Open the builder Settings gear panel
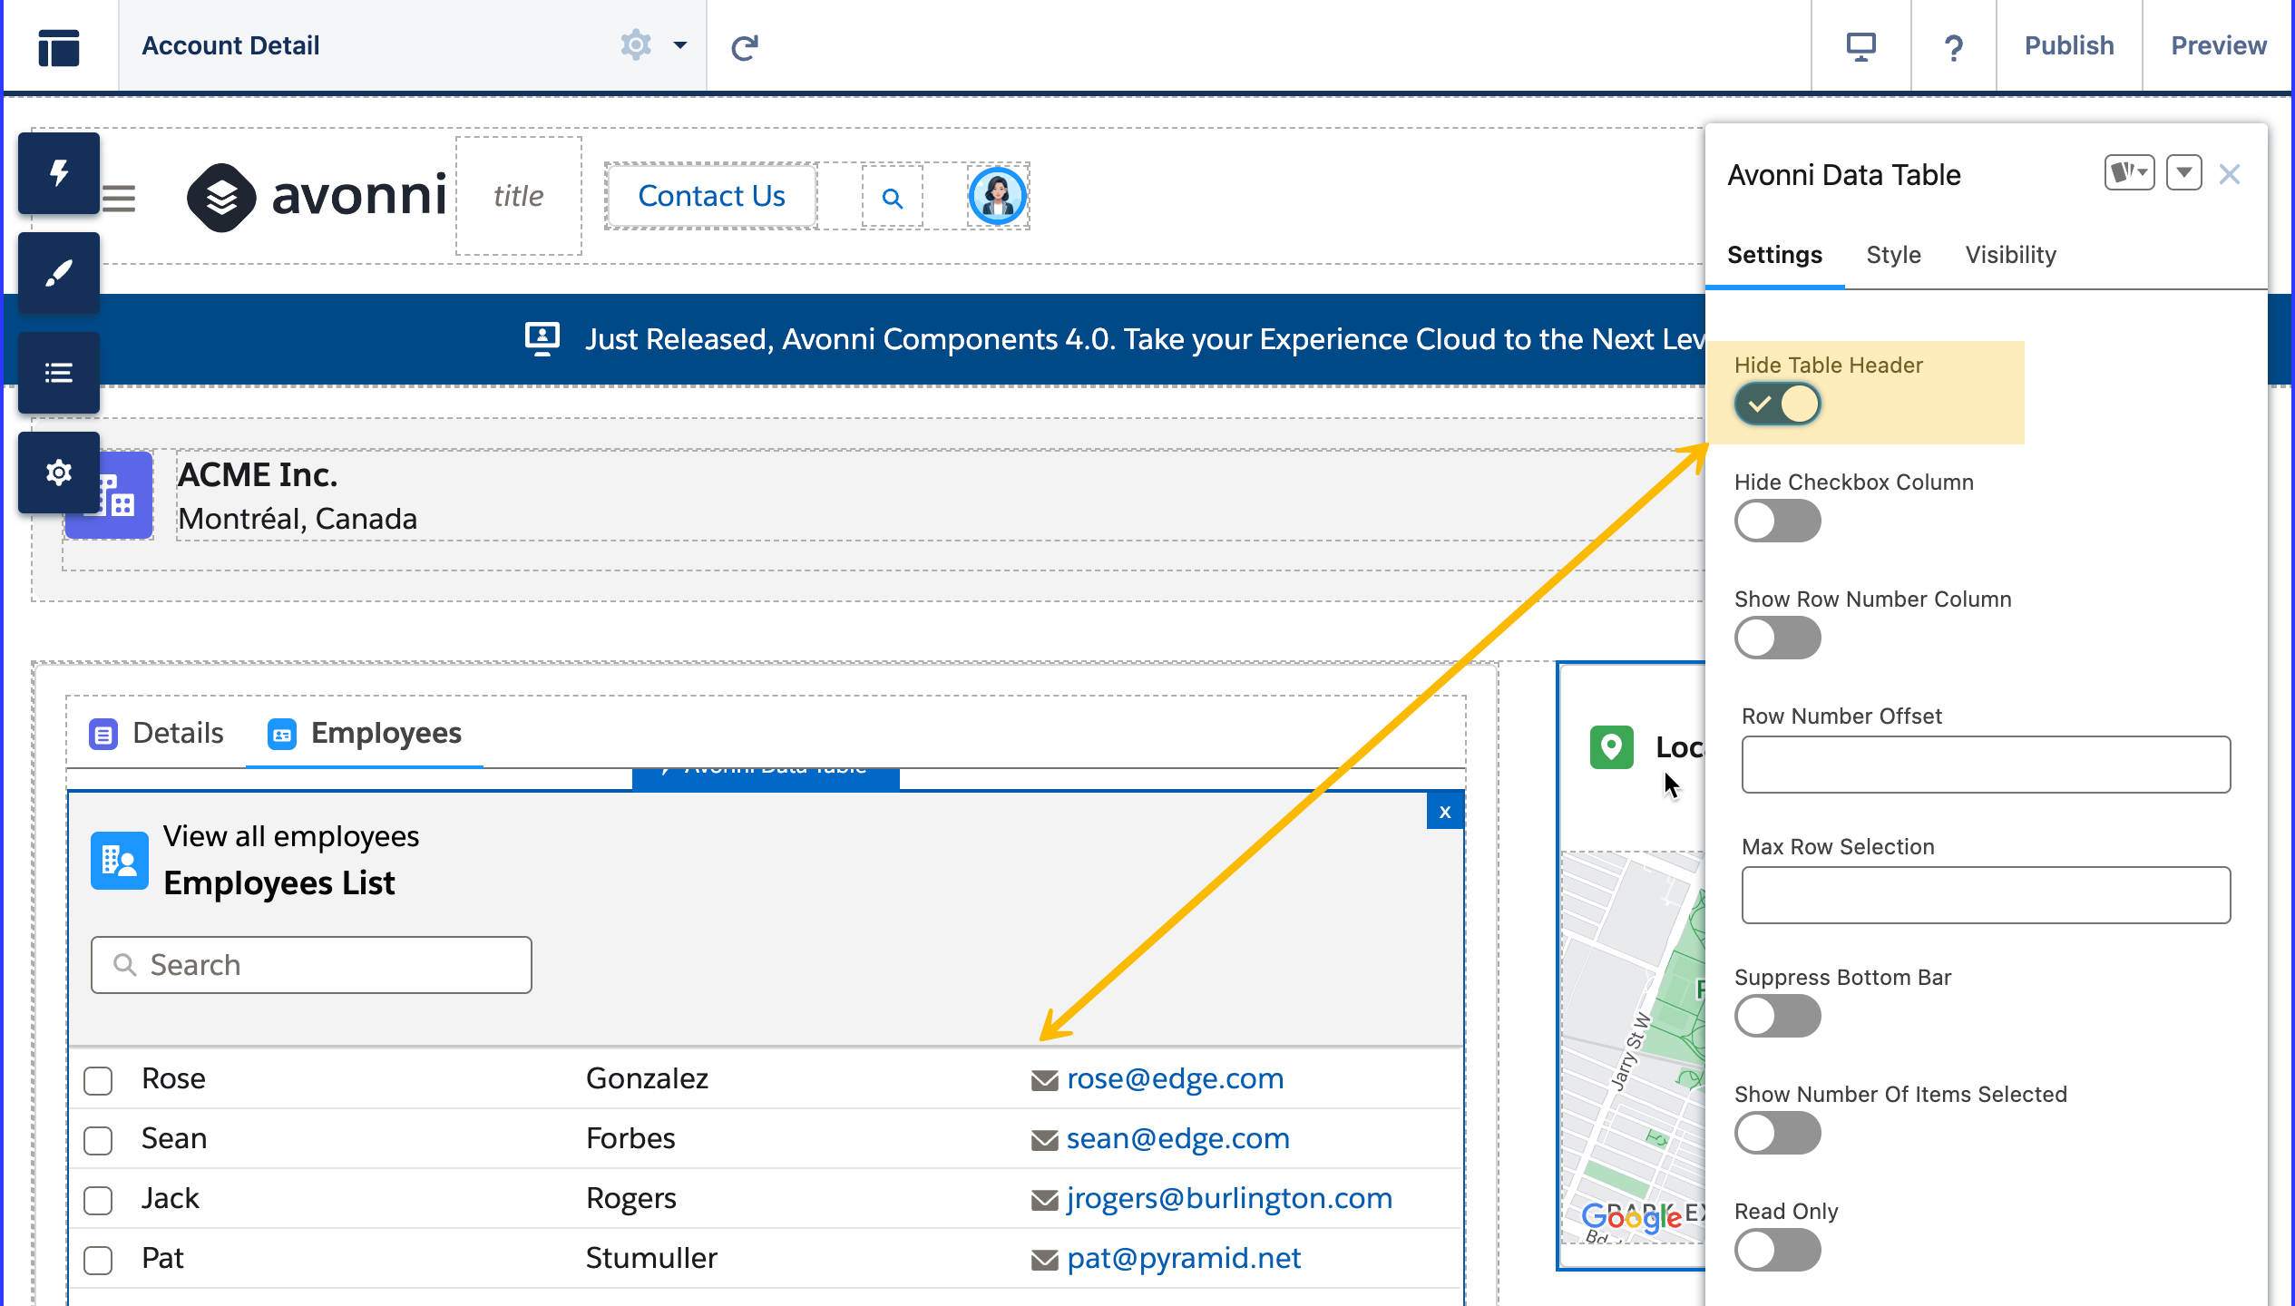Screen dimensions: 2295x1306 point(59,473)
